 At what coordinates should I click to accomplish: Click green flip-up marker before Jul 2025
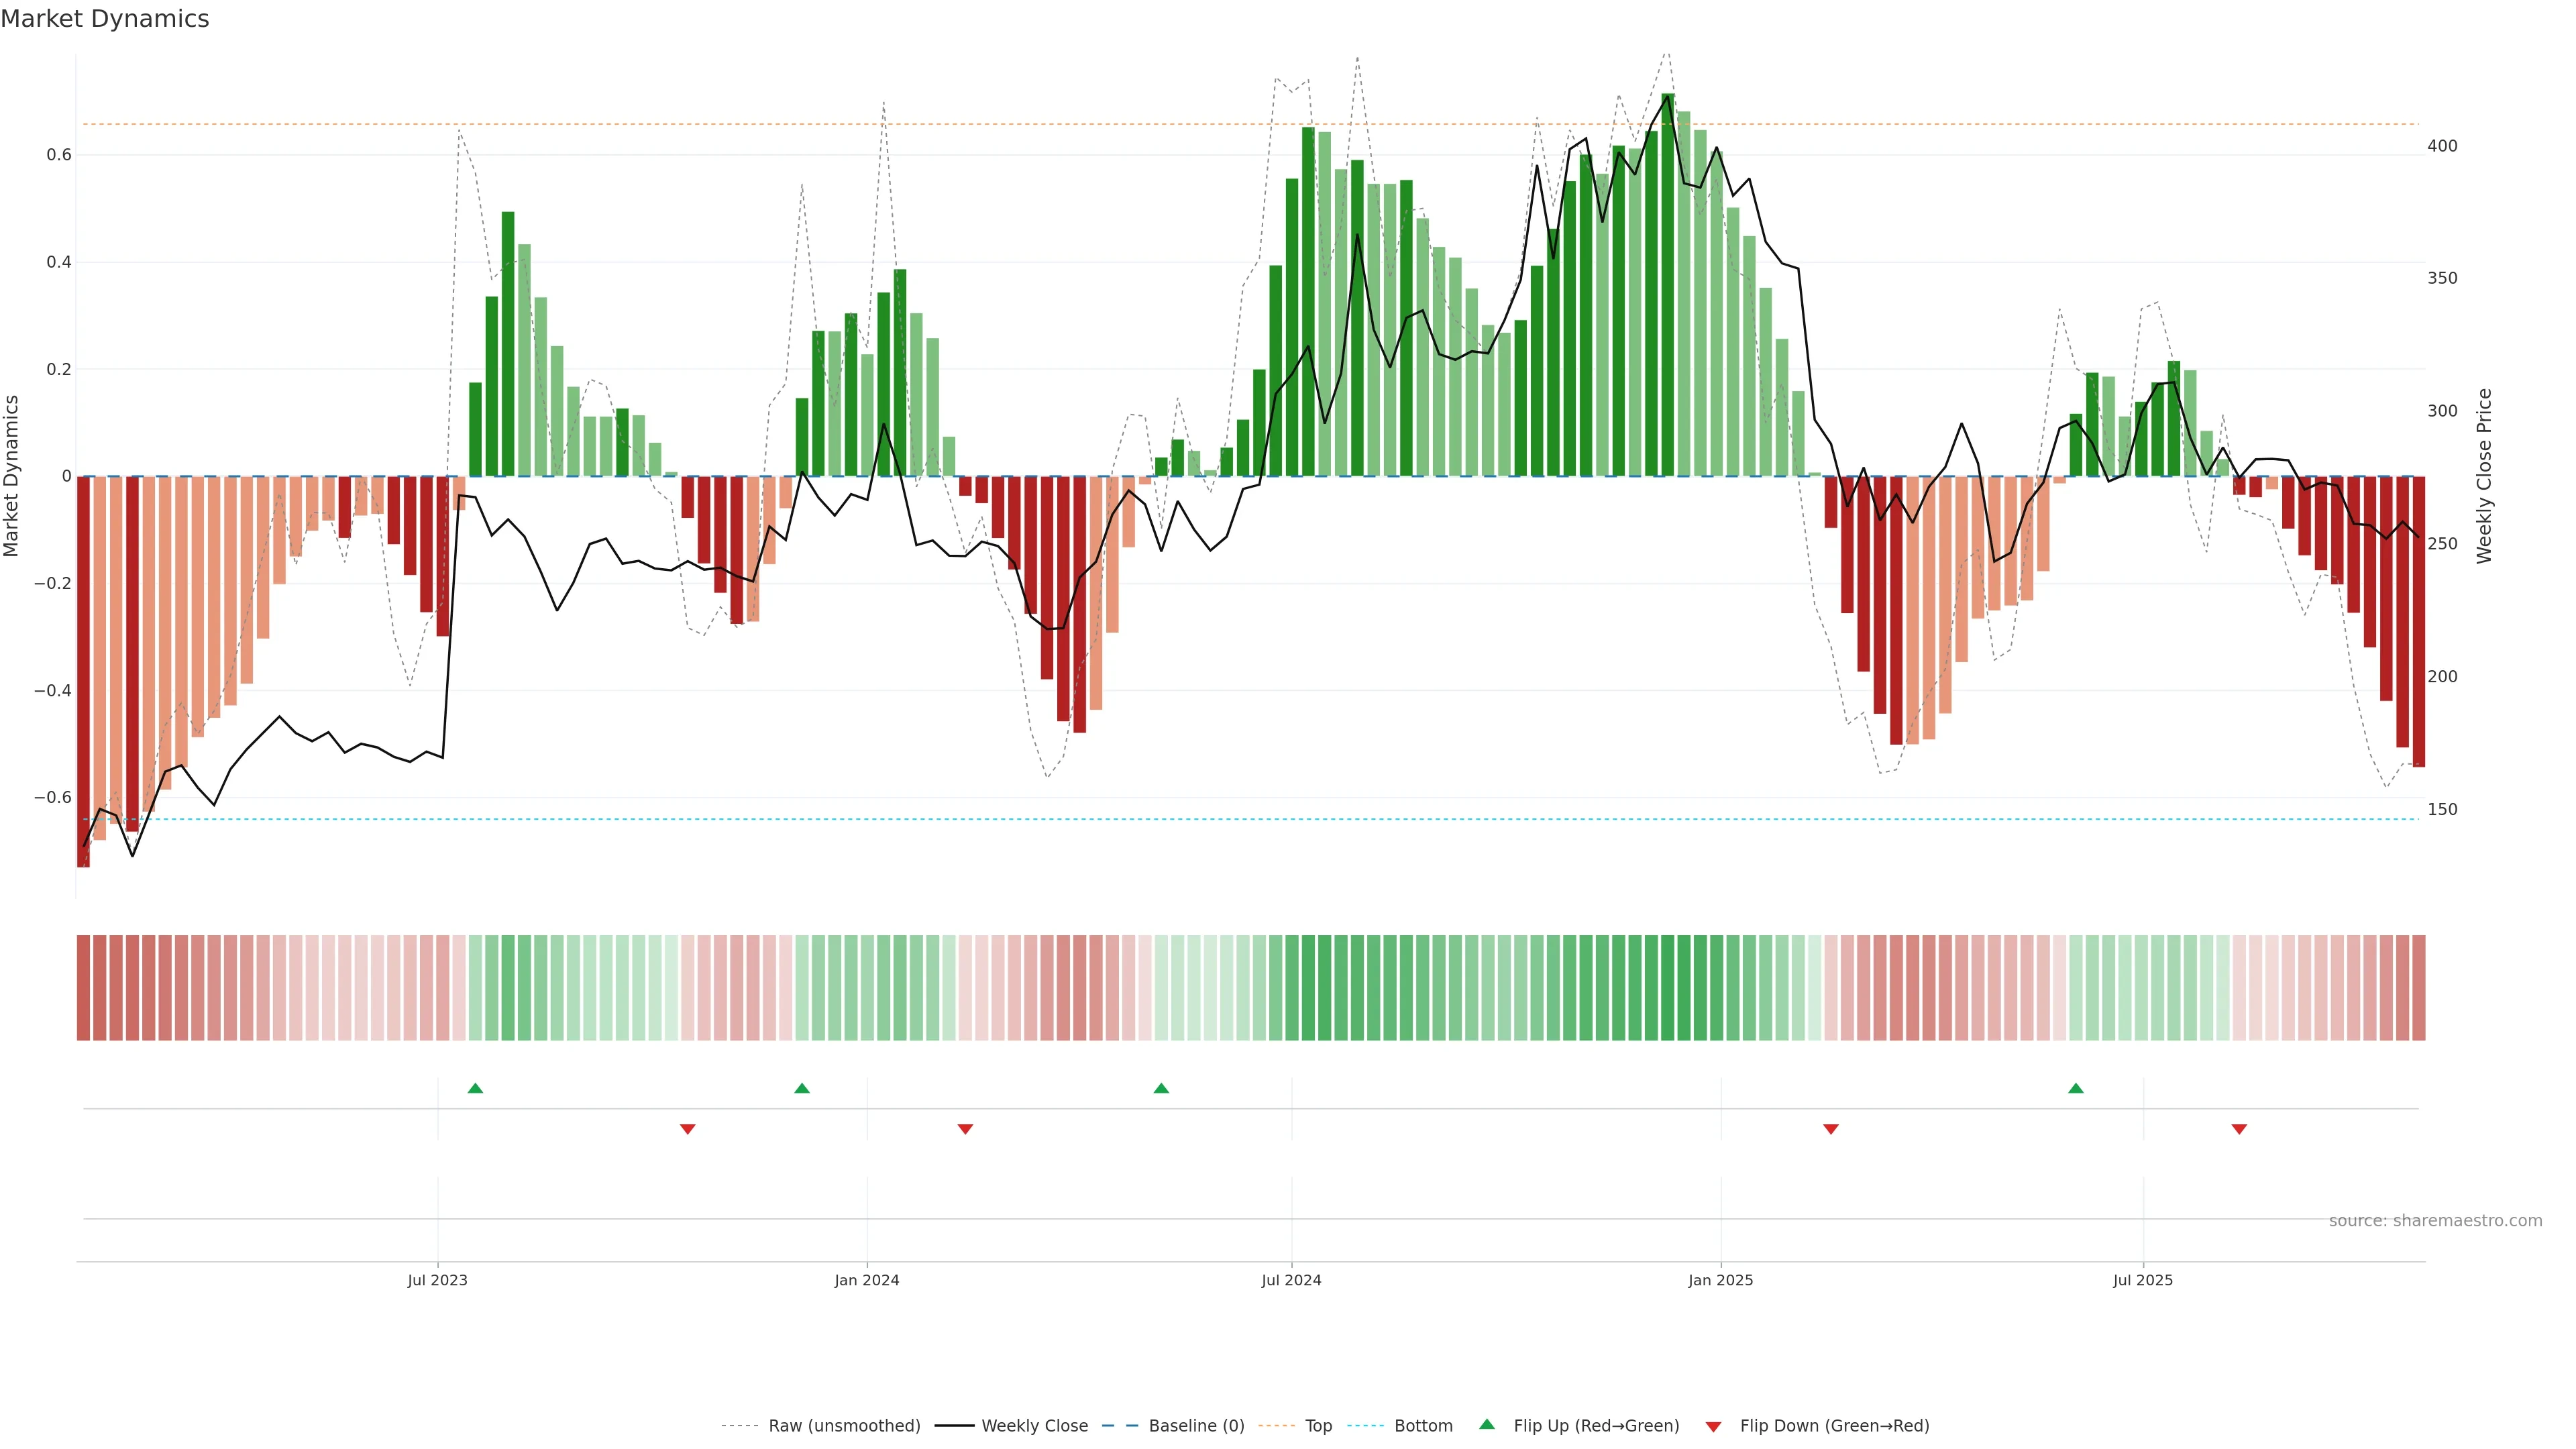point(2076,1088)
